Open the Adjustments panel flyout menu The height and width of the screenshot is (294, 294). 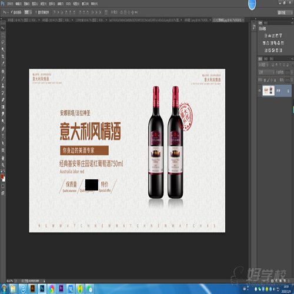(x=292, y=23)
